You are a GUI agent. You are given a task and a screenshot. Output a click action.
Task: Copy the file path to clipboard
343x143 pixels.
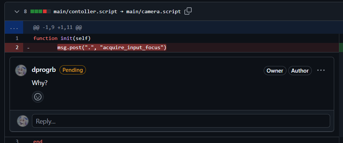pos(188,11)
